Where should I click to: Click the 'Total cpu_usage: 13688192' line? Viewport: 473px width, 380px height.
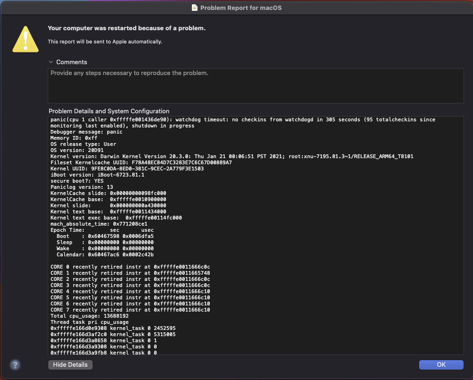click(x=90, y=316)
